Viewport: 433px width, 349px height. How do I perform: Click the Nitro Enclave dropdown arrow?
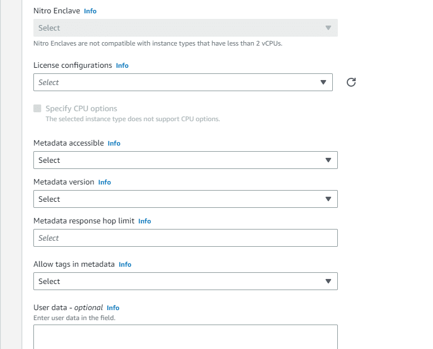328,28
